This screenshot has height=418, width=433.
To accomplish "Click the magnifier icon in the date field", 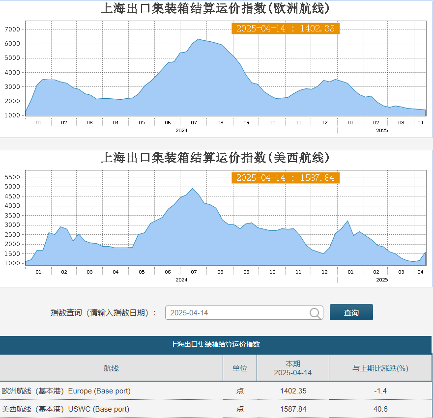I will pos(316,313).
